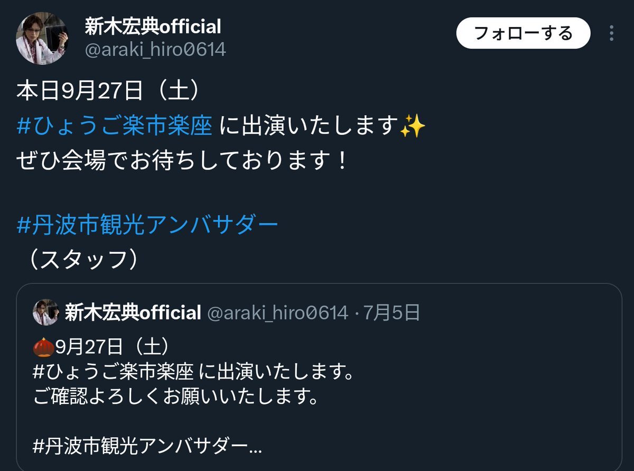Screen dimensions: 634x471
Task: Click @araki_hiro0614 handle in quoted tweet
Action: [x=277, y=312]
